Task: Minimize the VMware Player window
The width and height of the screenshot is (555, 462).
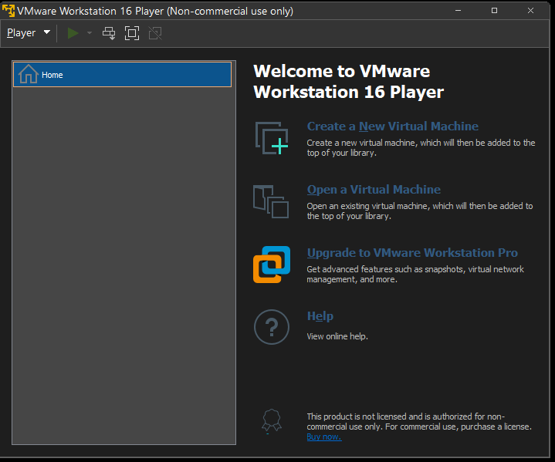Action: [458, 11]
